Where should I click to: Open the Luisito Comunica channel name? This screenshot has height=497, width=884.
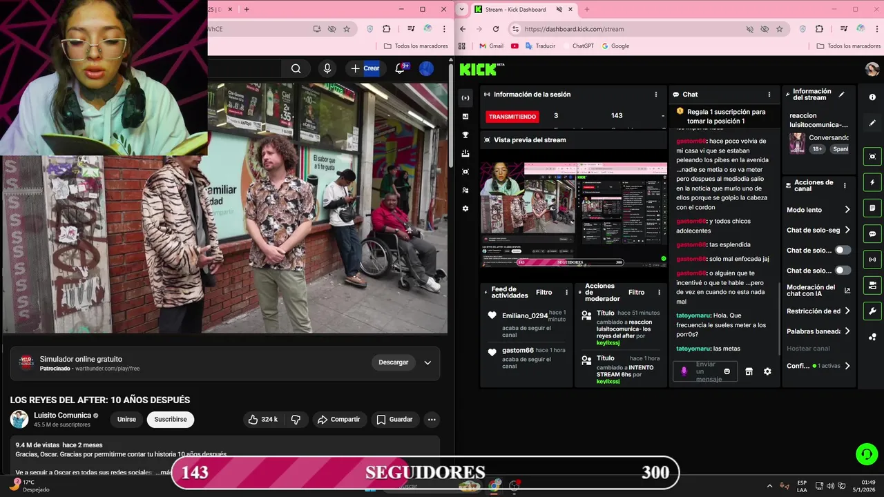(x=63, y=416)
